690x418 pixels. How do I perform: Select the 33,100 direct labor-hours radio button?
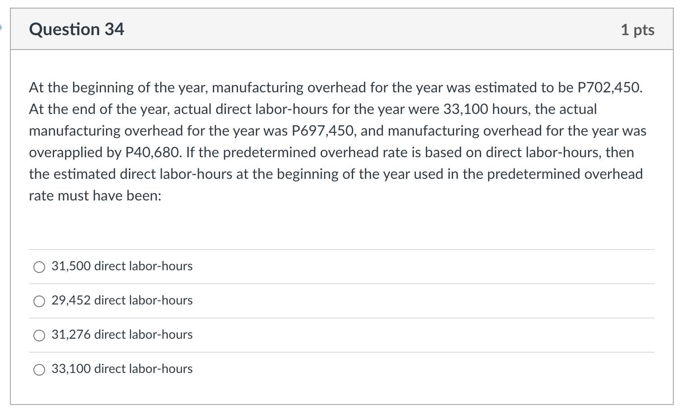39,369
